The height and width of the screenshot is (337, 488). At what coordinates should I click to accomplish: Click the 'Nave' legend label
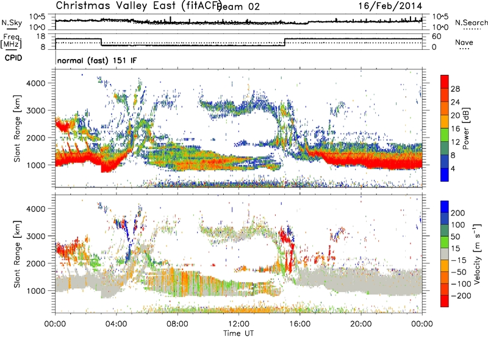tap(464, 42)
